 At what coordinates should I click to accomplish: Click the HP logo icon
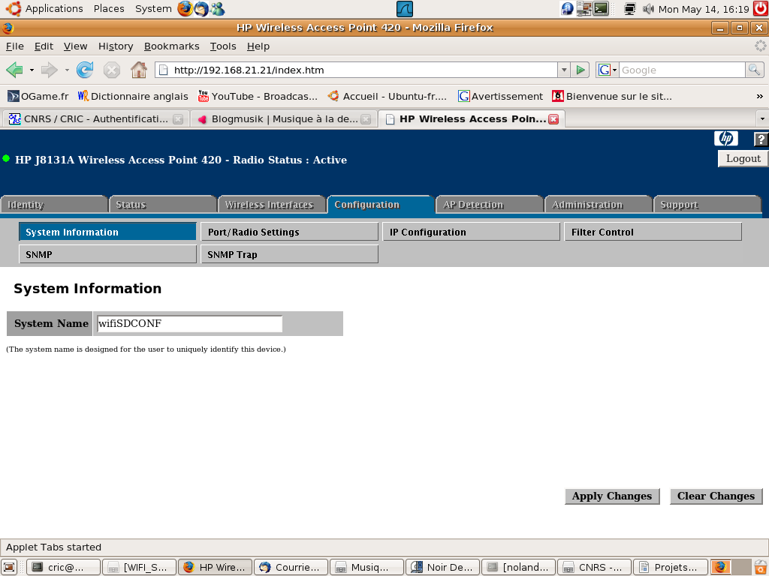[725, 139]
